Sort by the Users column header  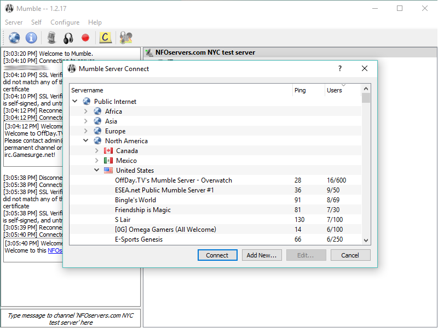[x=343, y=90]
